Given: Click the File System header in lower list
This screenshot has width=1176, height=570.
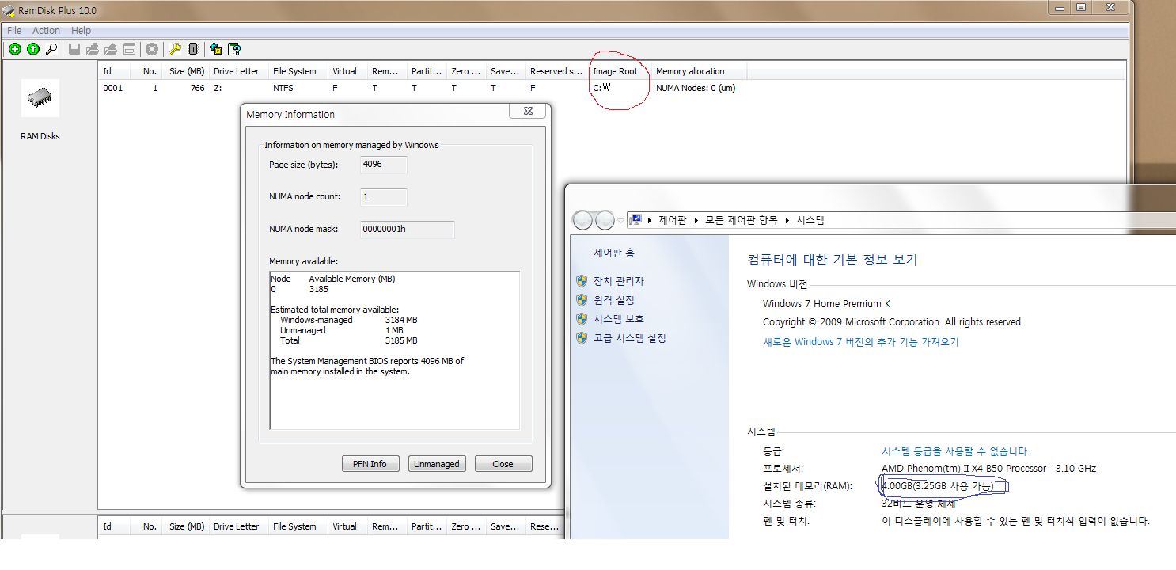Looking at the screenshot, I should (298, 526).
